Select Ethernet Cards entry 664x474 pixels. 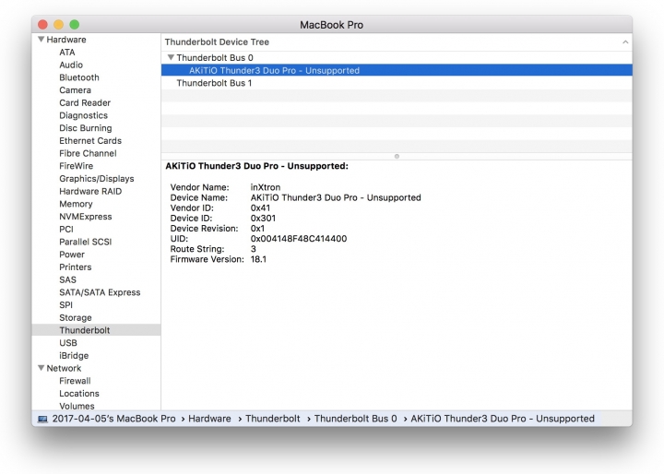click(90, 141)
